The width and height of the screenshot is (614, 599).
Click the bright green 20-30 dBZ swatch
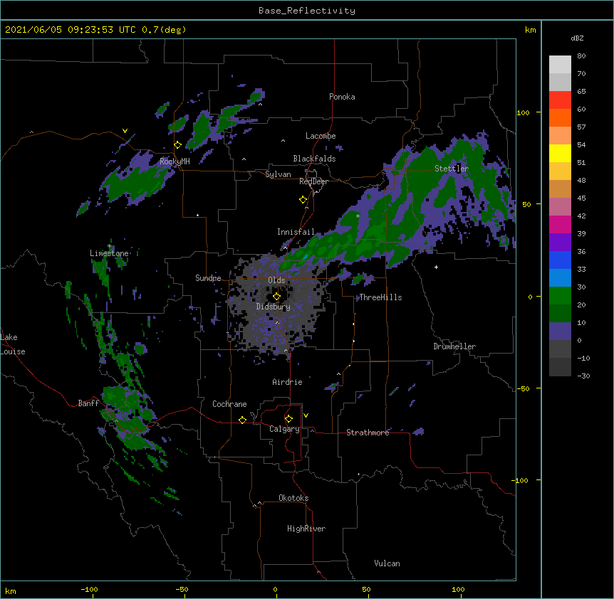560,296
